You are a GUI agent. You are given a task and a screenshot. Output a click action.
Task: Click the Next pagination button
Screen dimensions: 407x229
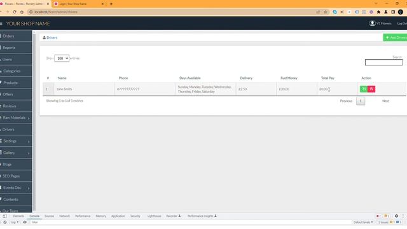point(385,101)
